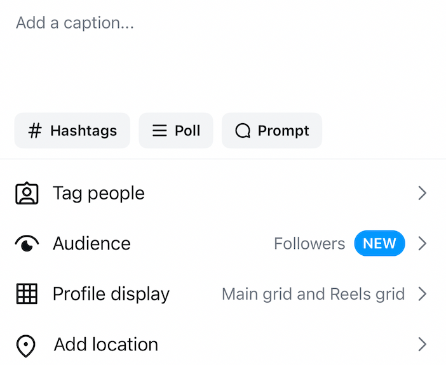
Task: Change Main grid and Reels grid setting
Action: pyautogui.click(x=313, y=294)
